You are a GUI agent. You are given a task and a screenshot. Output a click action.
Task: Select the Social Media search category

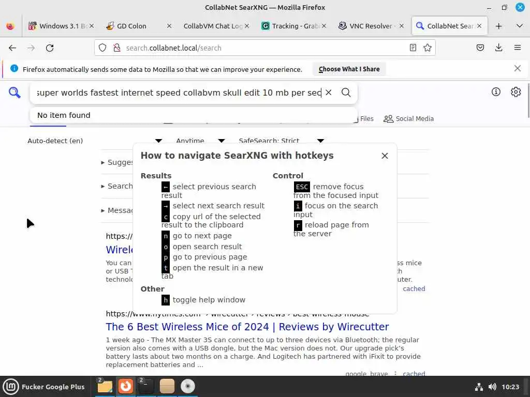408,119
